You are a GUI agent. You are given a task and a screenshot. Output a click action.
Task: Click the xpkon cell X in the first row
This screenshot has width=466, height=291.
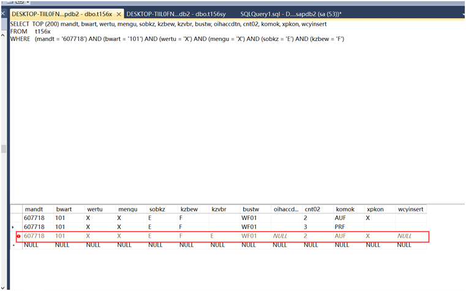click(x=380, y=218)
